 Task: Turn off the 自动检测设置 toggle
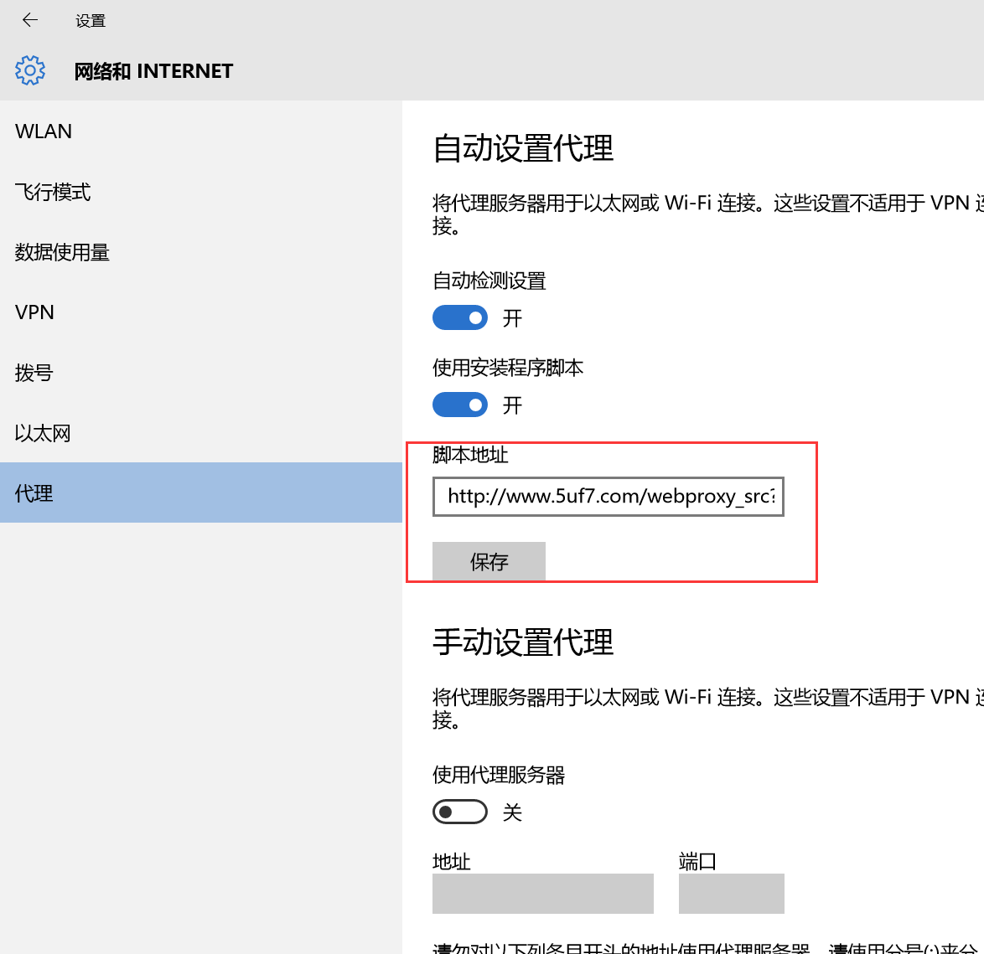[x=460, y=318]
